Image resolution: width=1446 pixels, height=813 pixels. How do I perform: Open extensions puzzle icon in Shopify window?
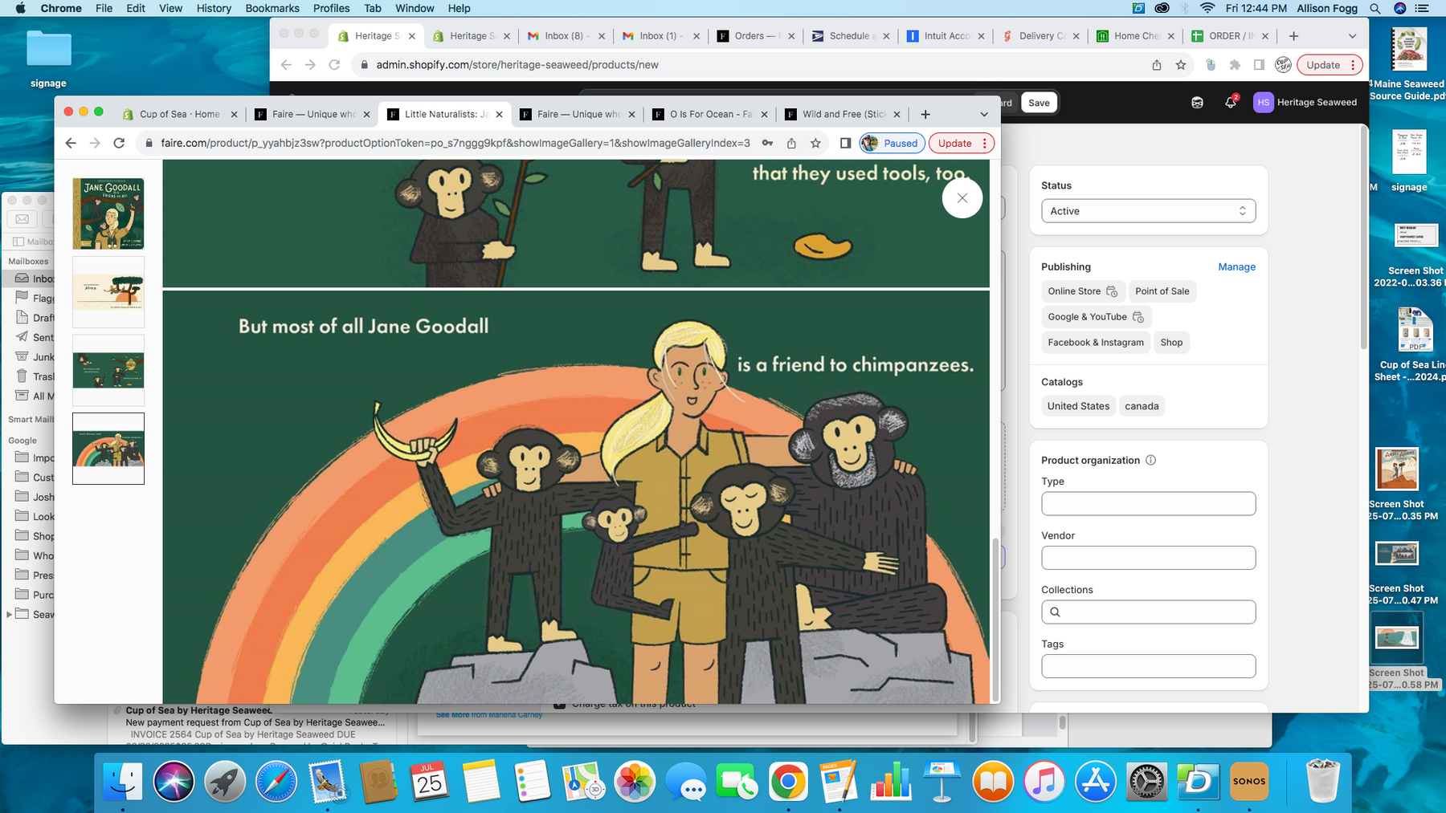(1235, 65)
